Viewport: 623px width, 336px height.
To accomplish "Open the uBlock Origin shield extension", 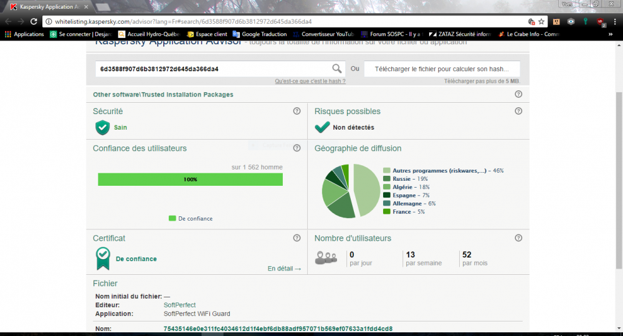I will click(x=601, y=22).
